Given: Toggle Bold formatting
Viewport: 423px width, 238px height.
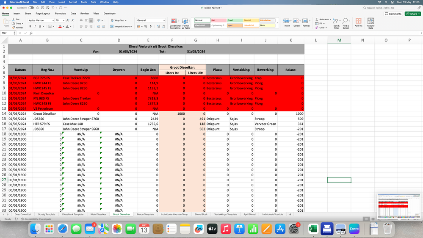Looking at the screenshot, I should 30,26.
